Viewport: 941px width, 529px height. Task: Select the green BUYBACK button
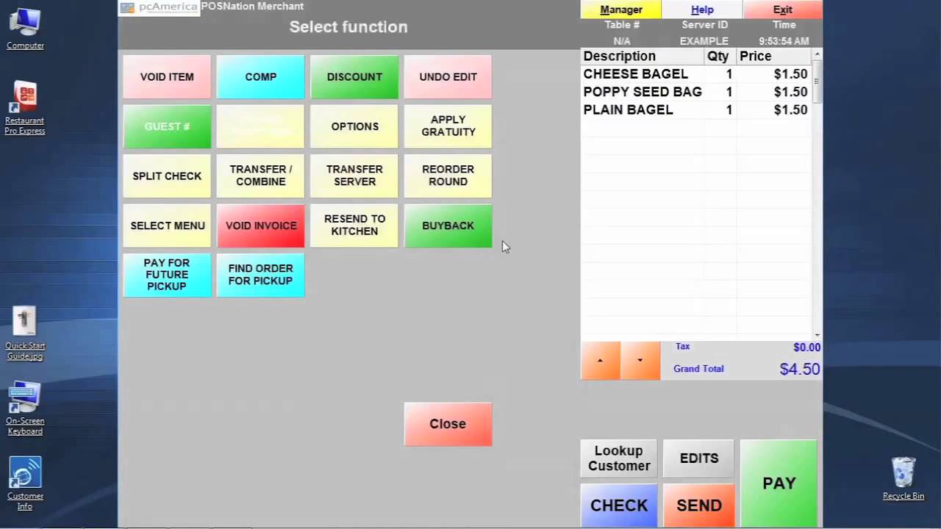tap(448, 226)
